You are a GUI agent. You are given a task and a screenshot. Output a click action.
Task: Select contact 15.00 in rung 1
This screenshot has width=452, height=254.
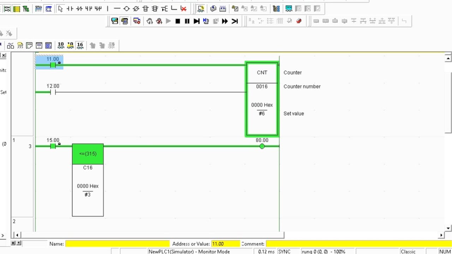[x=53, y=146]
